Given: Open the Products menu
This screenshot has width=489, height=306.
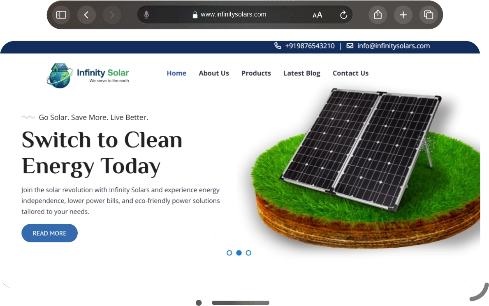Looking at the screenshot, I should 256,73.
